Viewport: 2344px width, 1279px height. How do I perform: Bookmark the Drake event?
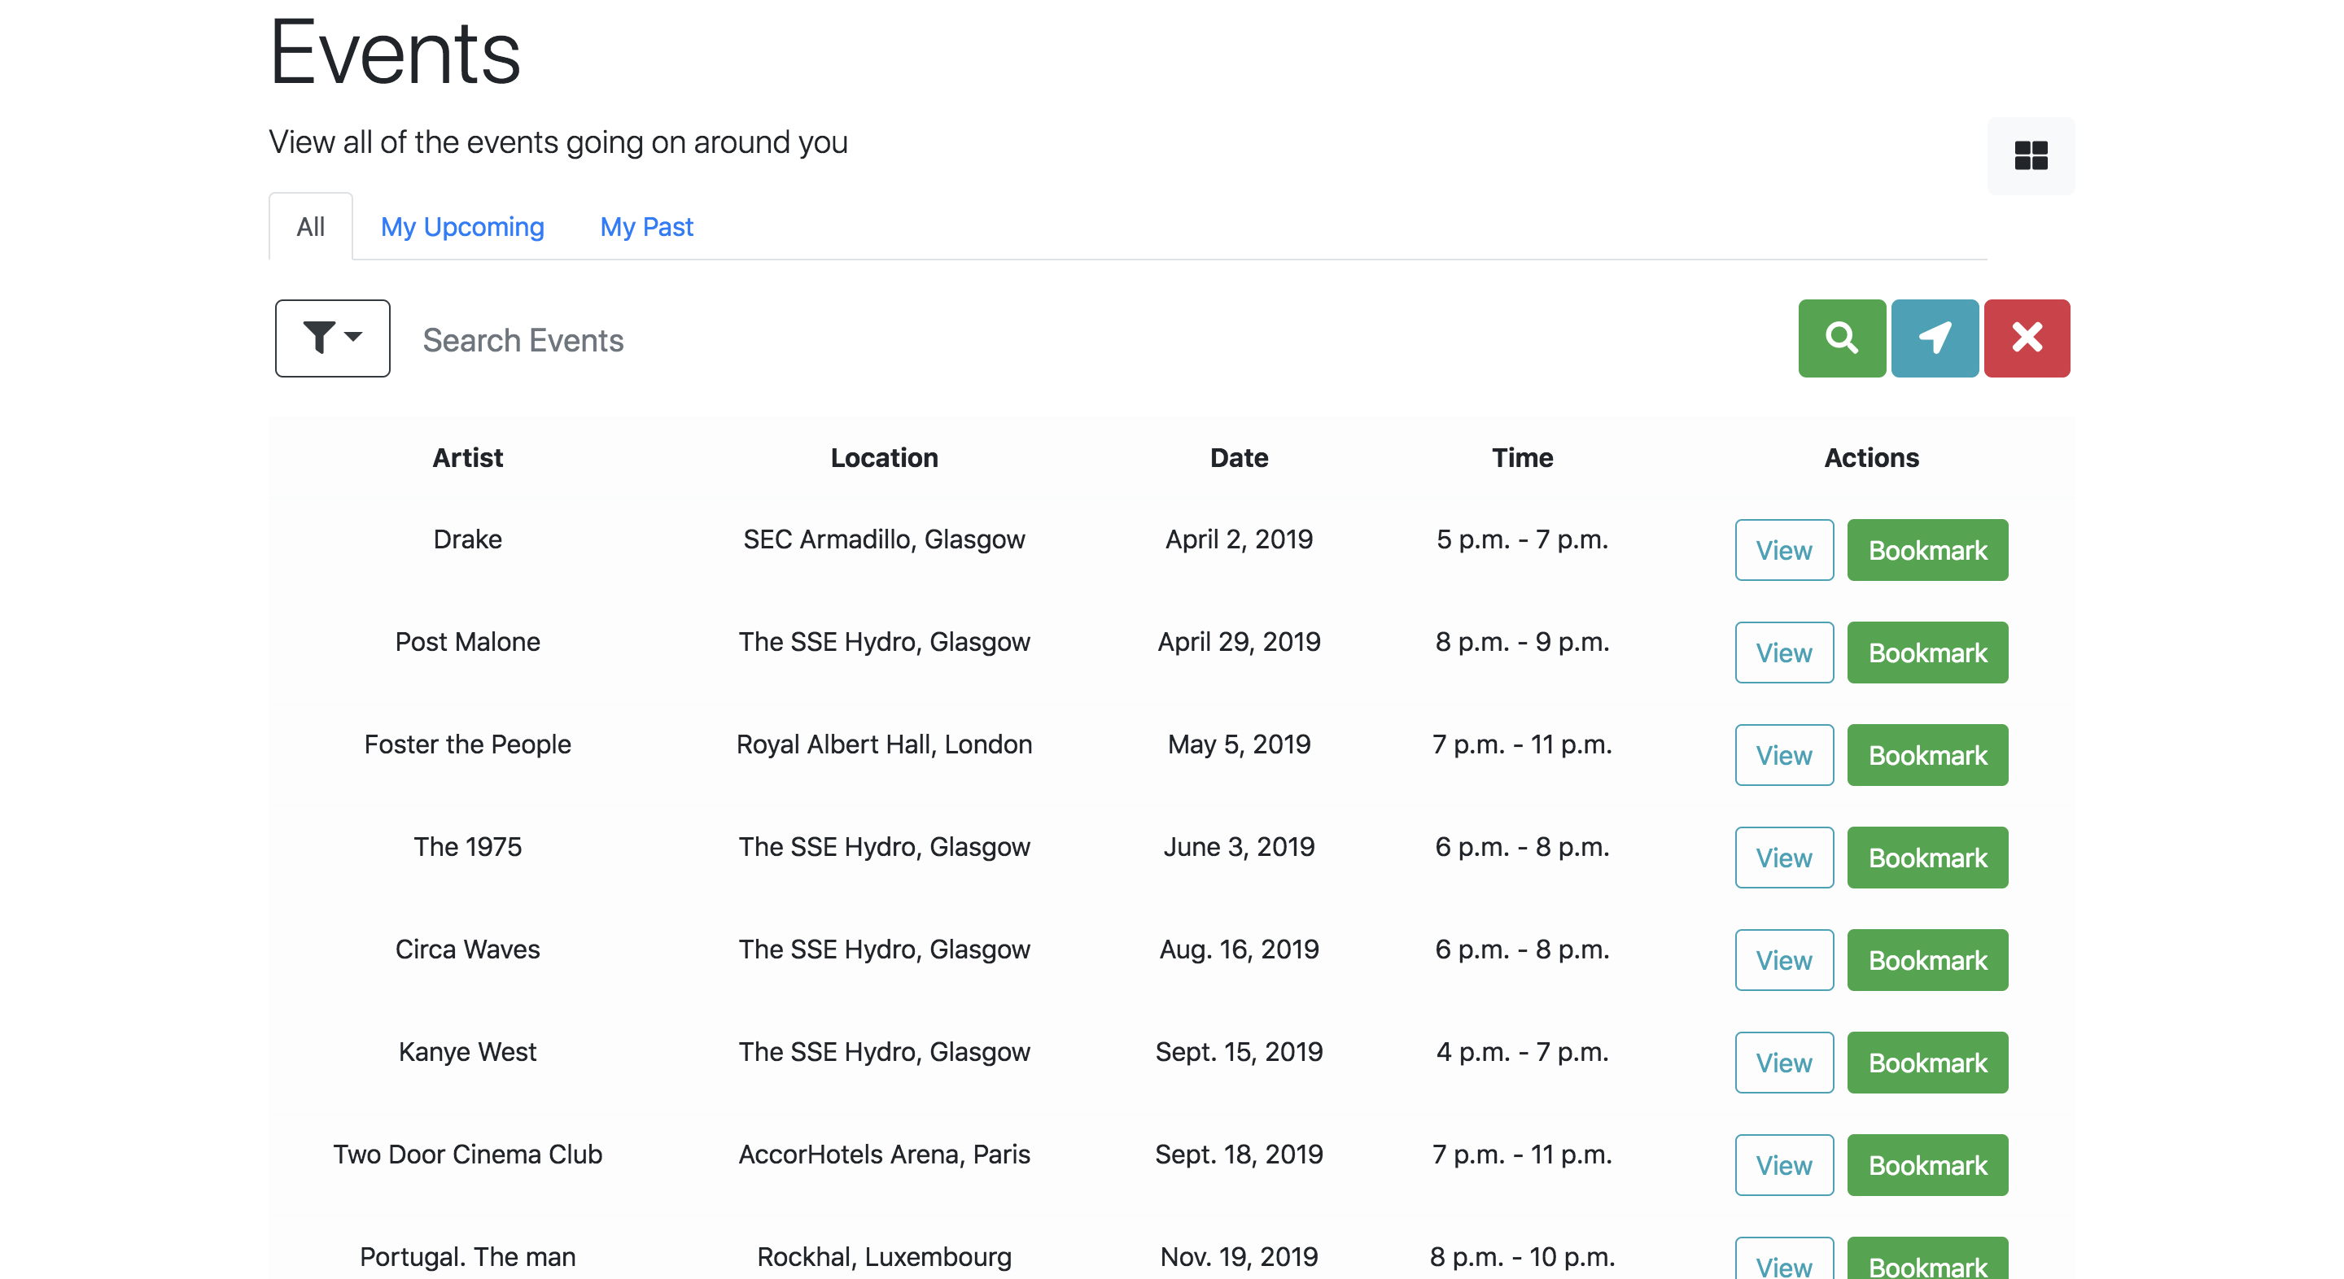[1926, 549]
